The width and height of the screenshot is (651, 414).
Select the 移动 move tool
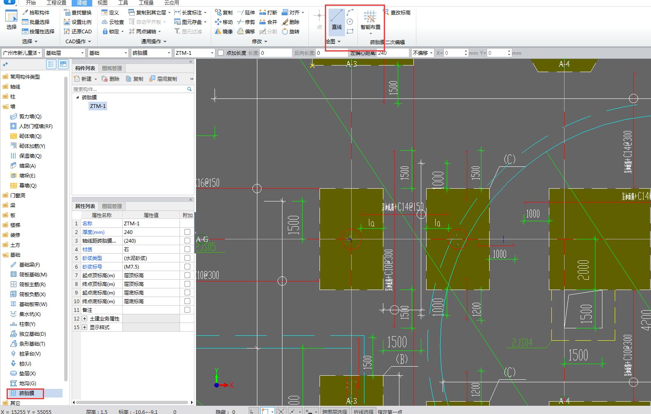(x=224, y=22)
